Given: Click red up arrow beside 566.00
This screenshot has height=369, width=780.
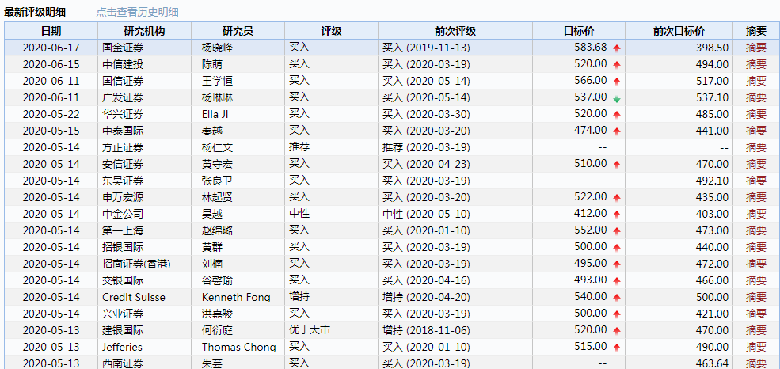Looking at the screenshot, I should 617,82.
